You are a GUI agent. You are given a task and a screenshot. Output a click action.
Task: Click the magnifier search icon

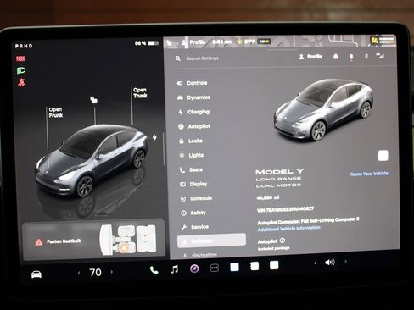(178, 58)
